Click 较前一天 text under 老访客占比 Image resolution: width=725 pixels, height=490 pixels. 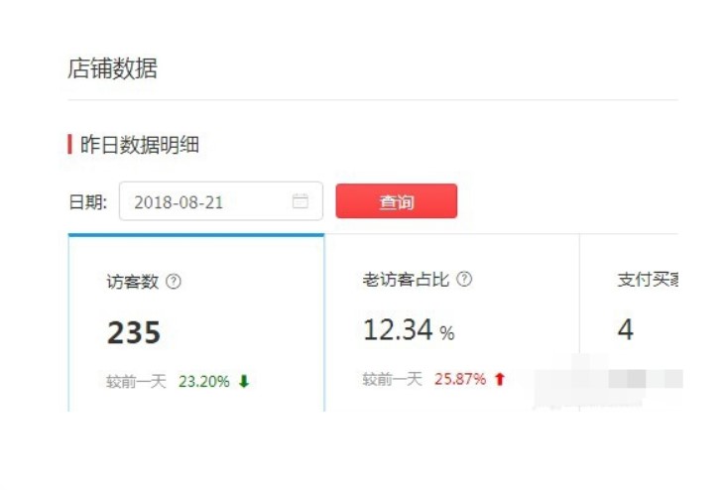(392, 379)
